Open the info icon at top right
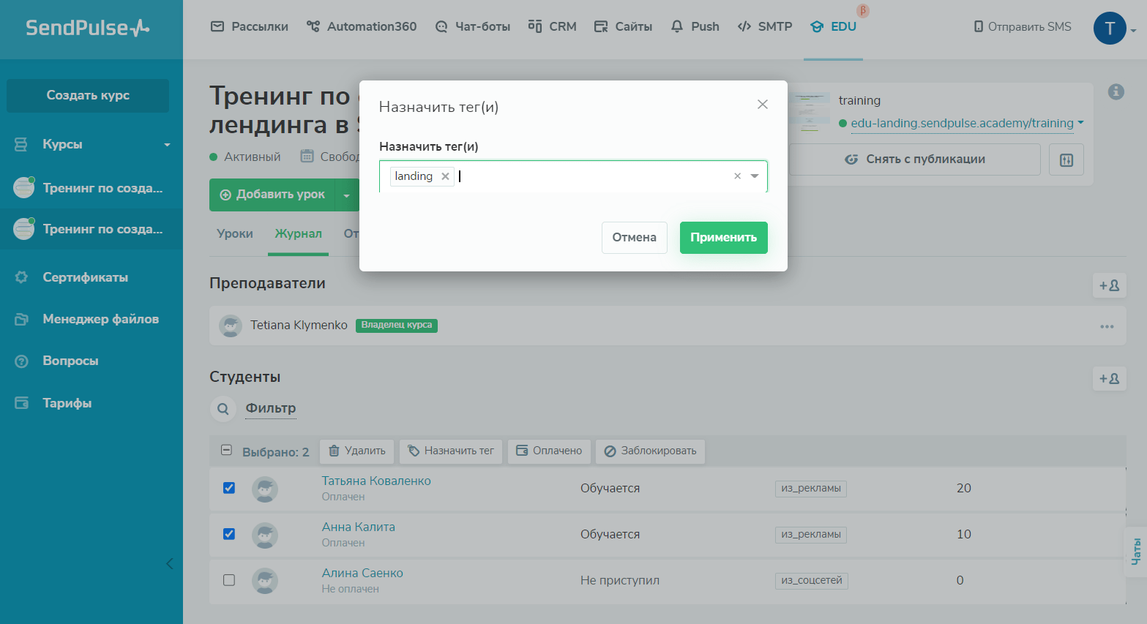This screenshot has height=624, width=1147. pos(1116,91)
